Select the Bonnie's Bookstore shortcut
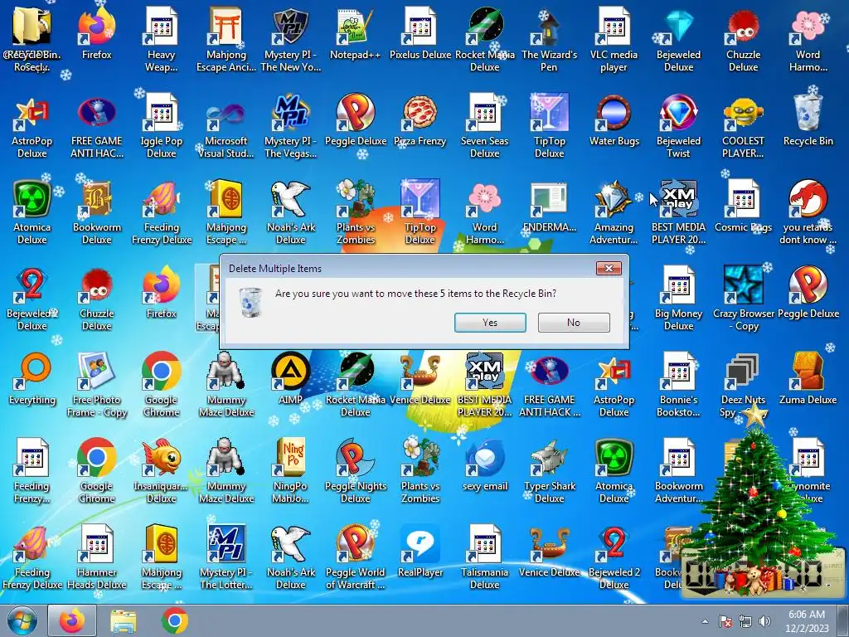Image resolution: width=849 pixels, height=637 pixels. 678,385
